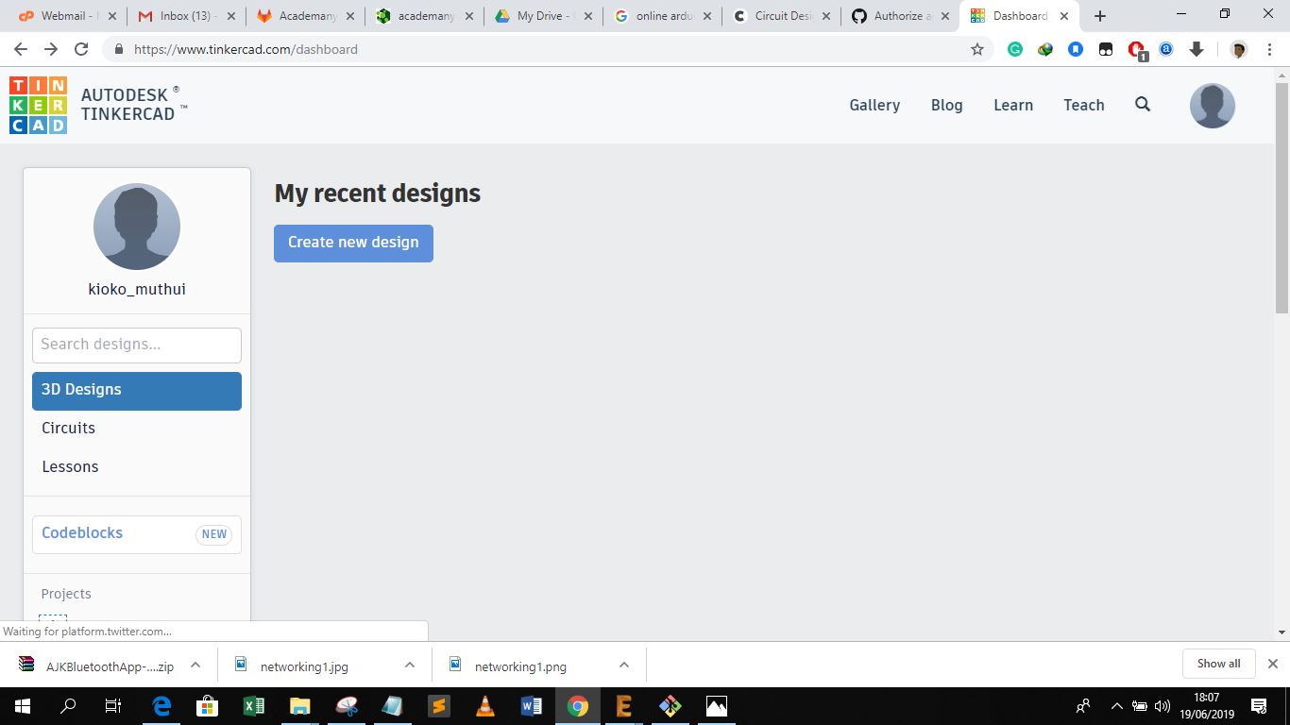Expand options for the networking1.jpg download
1290x725 pixels.
pyautogui.click(x=410, y=665)
